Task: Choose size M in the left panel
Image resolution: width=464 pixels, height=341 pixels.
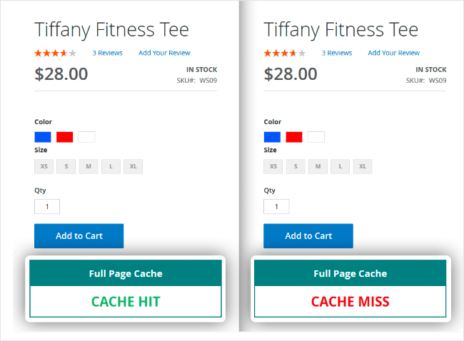Action: click(89, 167)
